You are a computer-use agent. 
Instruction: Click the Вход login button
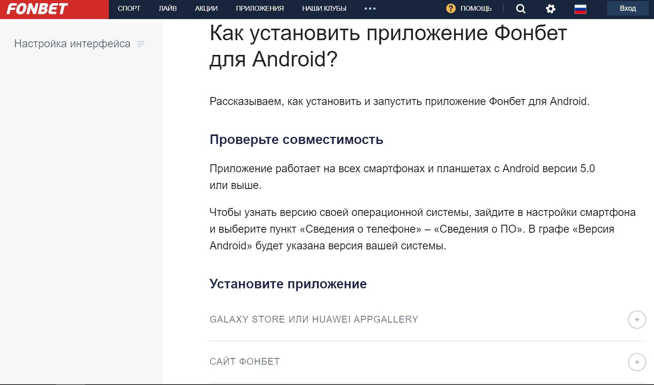click(628, 8)
